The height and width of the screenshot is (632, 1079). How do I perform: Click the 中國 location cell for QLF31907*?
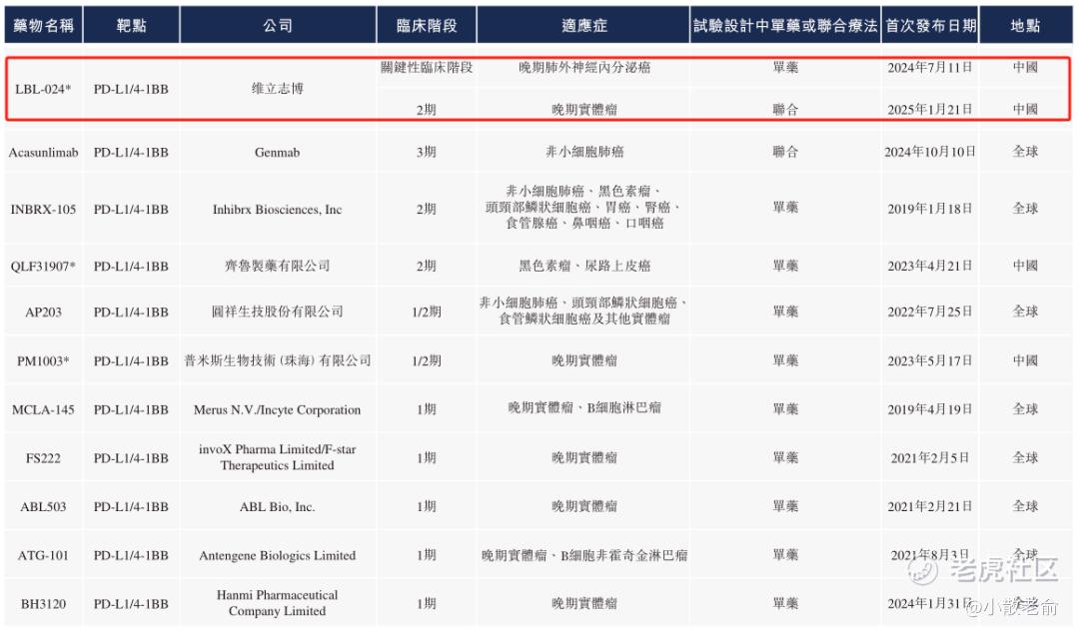pos(1025,266)
